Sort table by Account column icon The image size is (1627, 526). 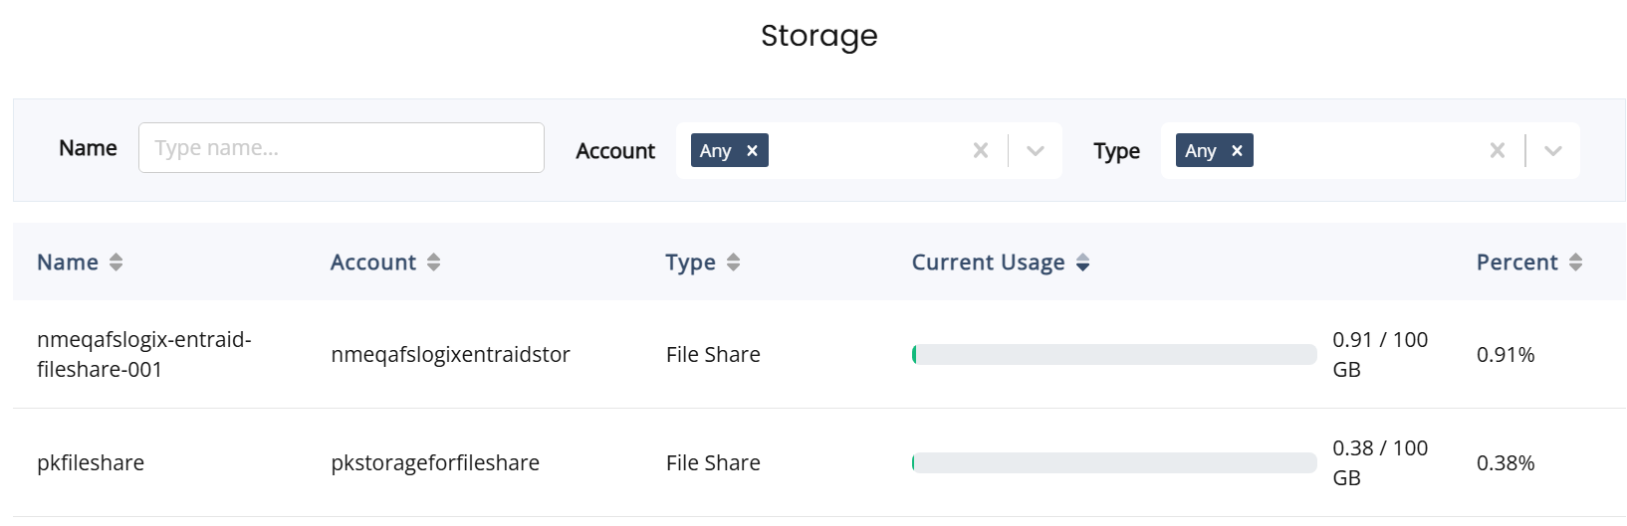tap(433, 263)
